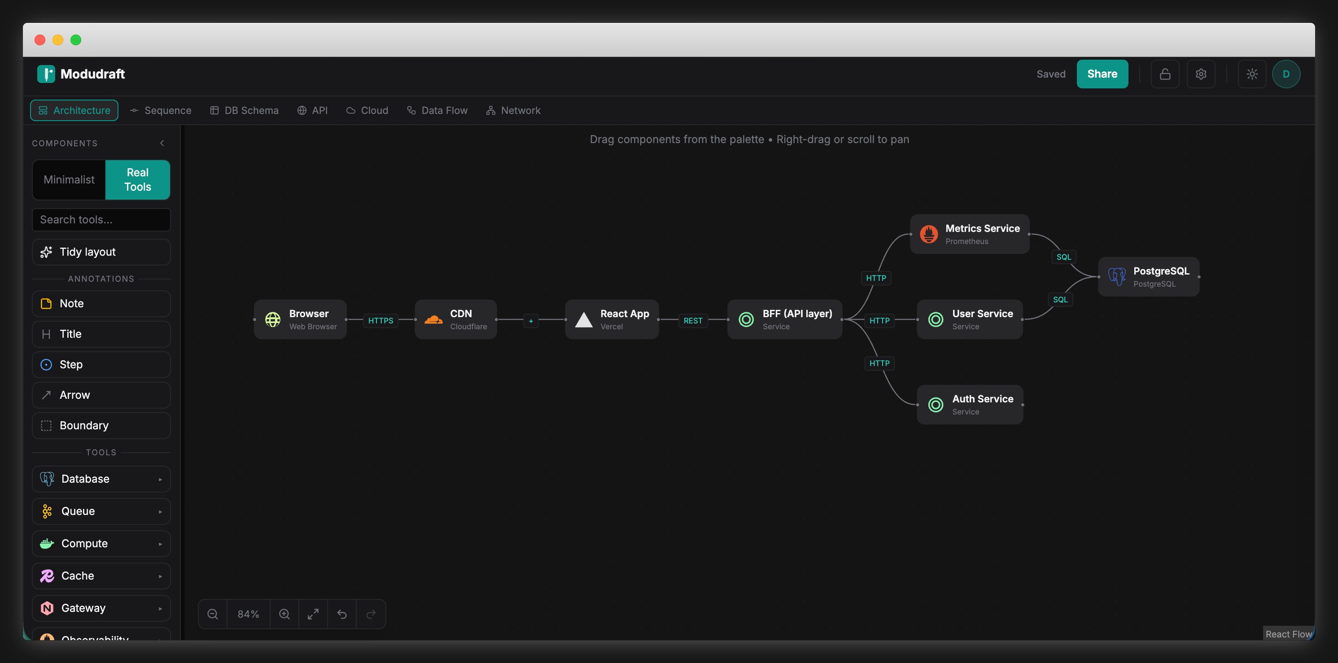Click the Cloudflare CDN cloud icon
The image size is (1338, 663).
pos(434,319)
